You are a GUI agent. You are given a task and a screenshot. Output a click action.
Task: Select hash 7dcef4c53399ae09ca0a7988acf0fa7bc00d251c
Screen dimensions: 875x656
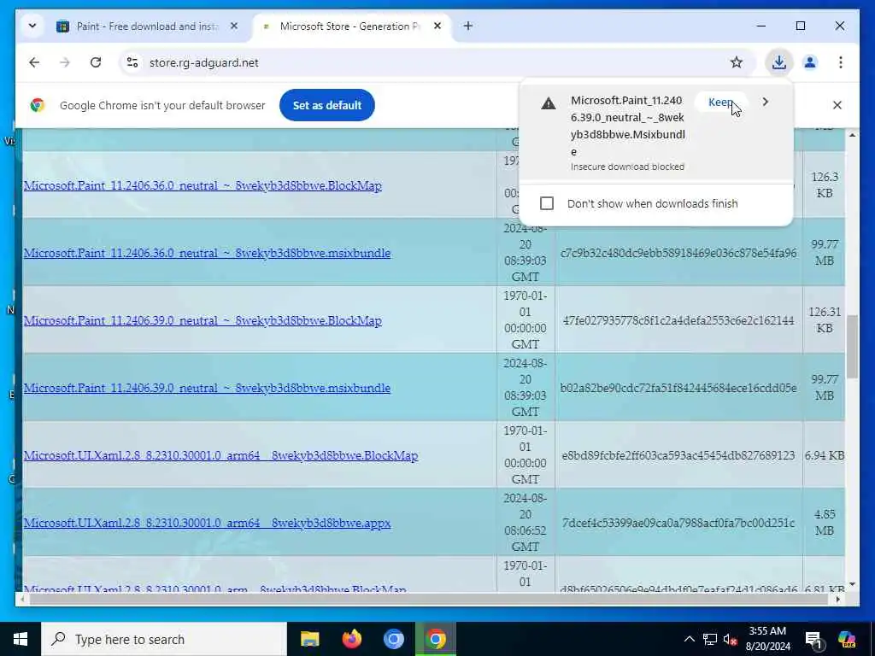[x=678, y=524]
